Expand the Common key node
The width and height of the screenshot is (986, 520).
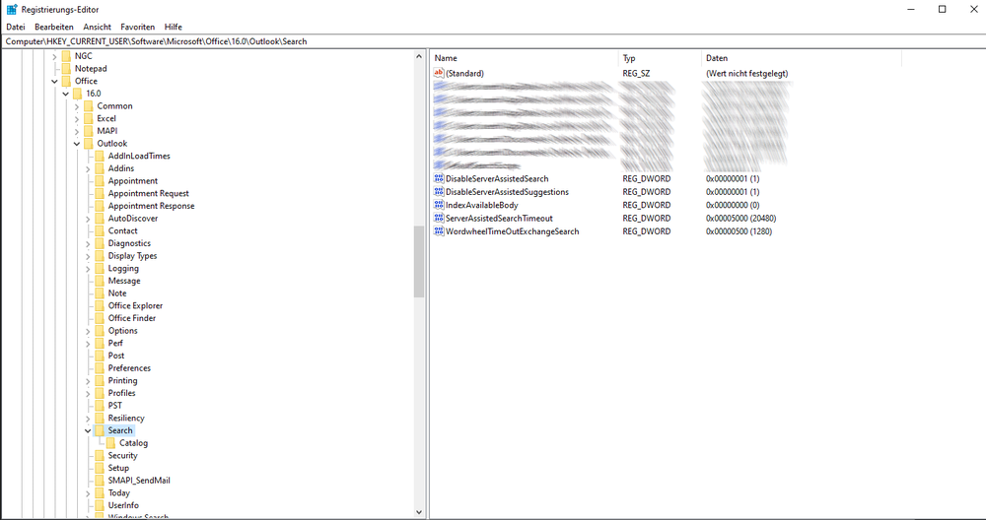[x=76, y=106]
